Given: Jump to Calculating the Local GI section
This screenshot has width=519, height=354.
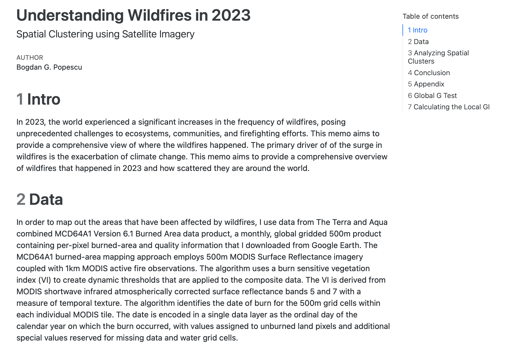Looking at the screenshot, I should [x=448, y=107].
